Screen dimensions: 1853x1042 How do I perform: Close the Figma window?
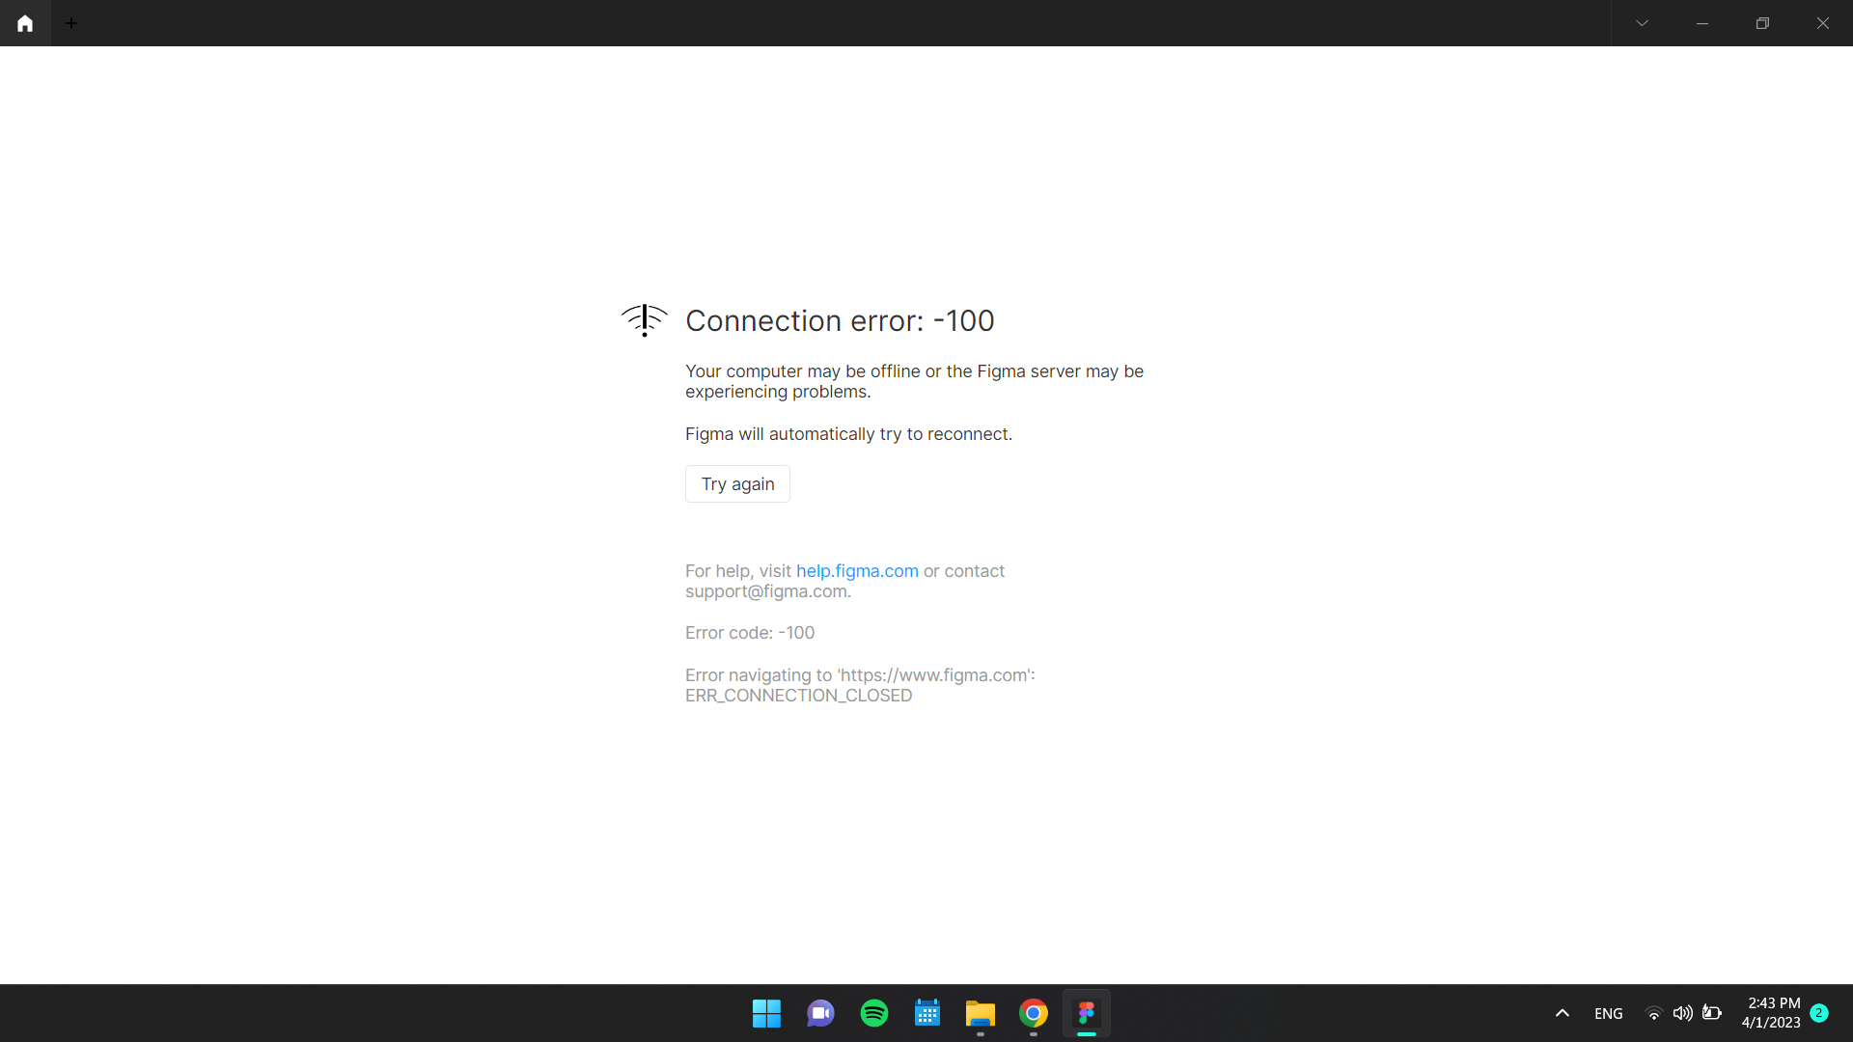[x=1823, y=23]
